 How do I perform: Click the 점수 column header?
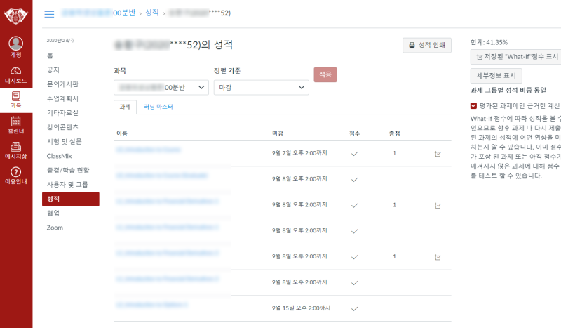pos(355,133)
